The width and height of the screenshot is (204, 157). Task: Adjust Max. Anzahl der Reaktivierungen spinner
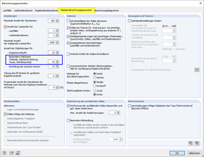(118, 113)
